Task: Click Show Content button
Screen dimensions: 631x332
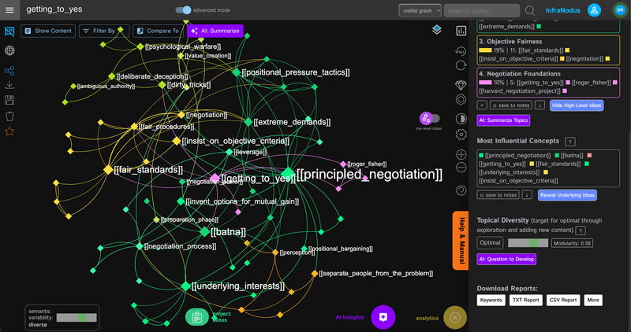Action: pos(48,31)
